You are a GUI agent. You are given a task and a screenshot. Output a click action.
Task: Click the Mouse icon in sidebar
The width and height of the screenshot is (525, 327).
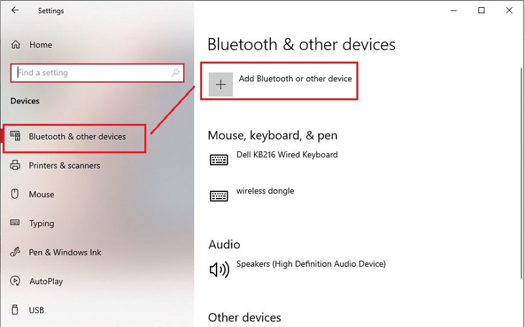[15, 195]
